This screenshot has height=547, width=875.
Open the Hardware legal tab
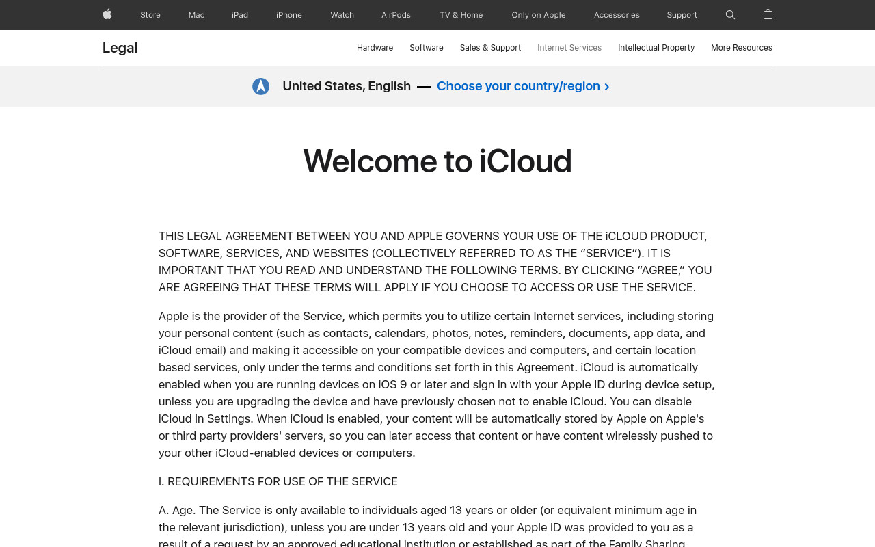coord(375,48)
